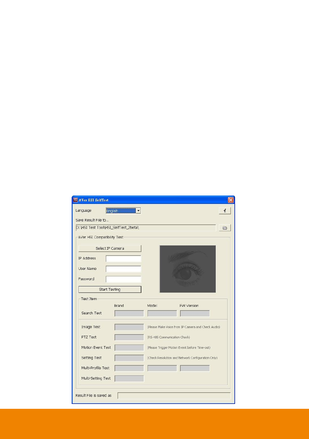Click the Setting Test result field

[x=129, y=358]
